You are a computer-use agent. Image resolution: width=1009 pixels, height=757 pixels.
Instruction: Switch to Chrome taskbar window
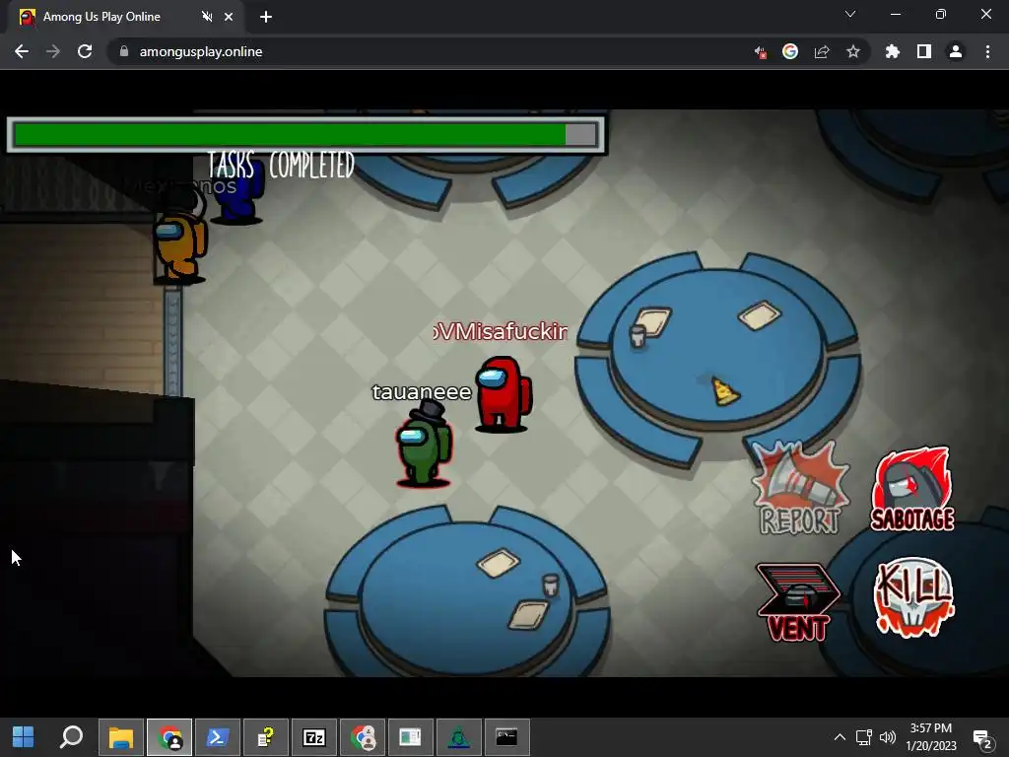coord(169,737)
